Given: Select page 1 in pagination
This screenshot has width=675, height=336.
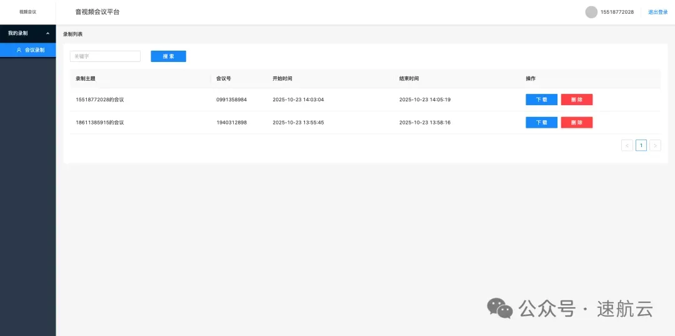Looking at the screenshot, I should 641,146.
